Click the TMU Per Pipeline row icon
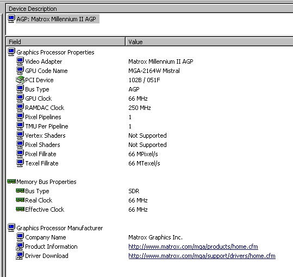 tap(20, 126)
